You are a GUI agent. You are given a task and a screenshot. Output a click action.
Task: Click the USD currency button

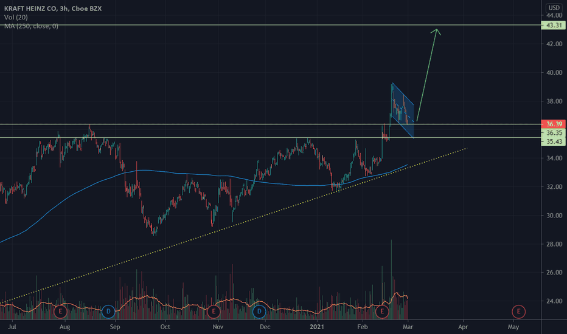[x=554, y=7]
